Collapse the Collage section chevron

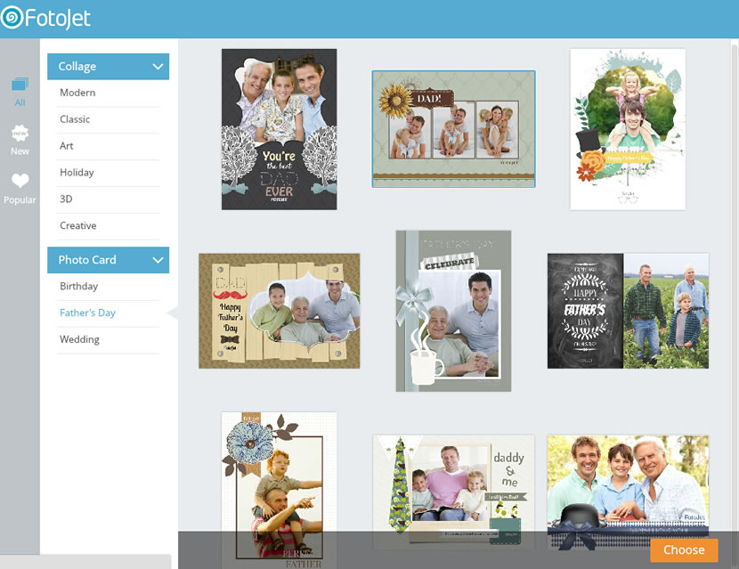pos(158,67)
